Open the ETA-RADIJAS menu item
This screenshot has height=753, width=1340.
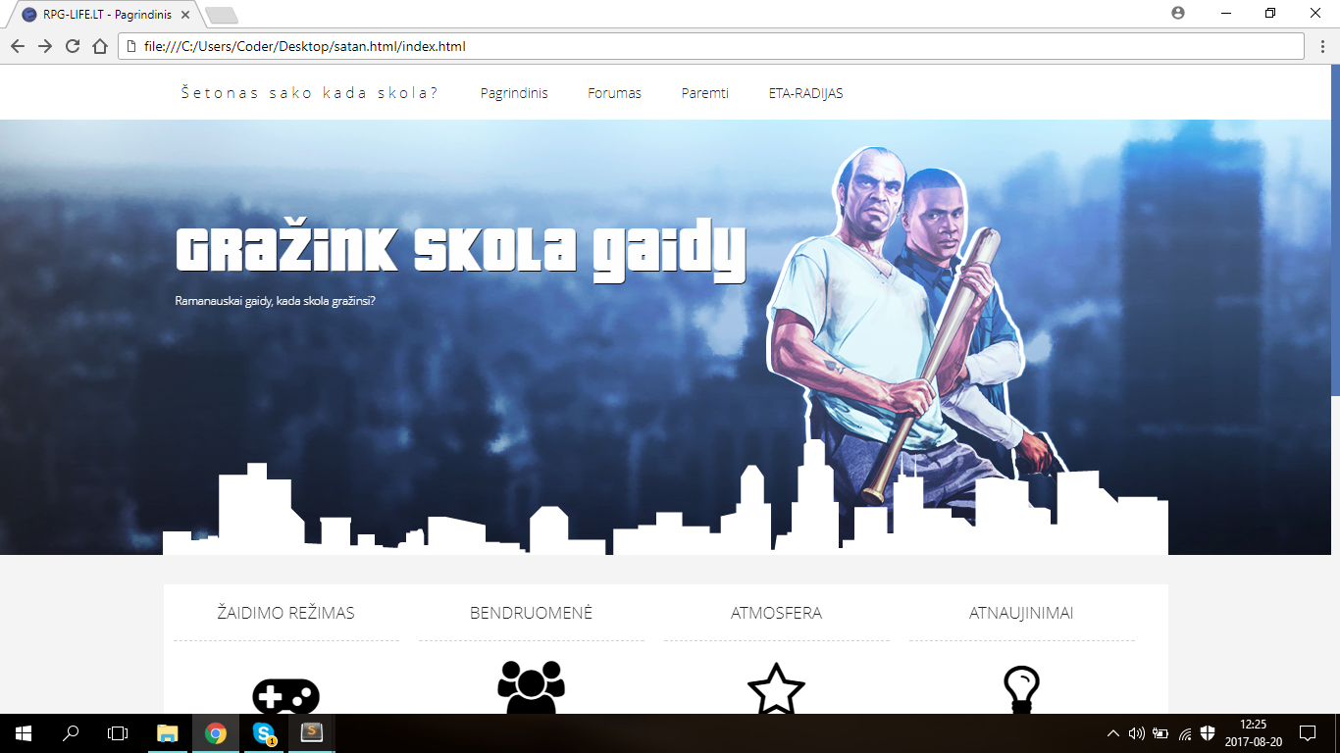pyautogui.click(x=806, y=93)
